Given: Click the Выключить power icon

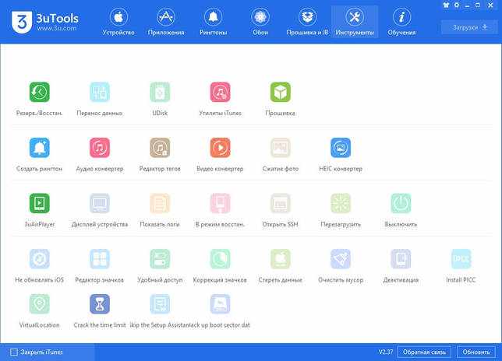Looking at the screenshot, I should 401,204.
